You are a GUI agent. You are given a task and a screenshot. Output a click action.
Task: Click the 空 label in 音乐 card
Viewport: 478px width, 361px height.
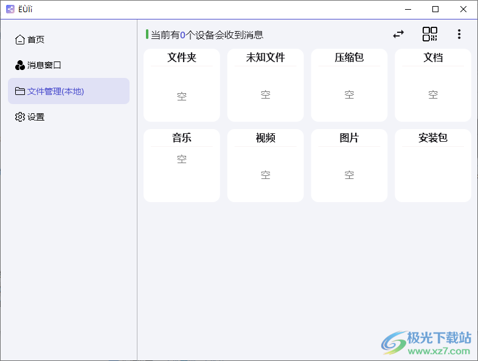(x=182, y=159)
